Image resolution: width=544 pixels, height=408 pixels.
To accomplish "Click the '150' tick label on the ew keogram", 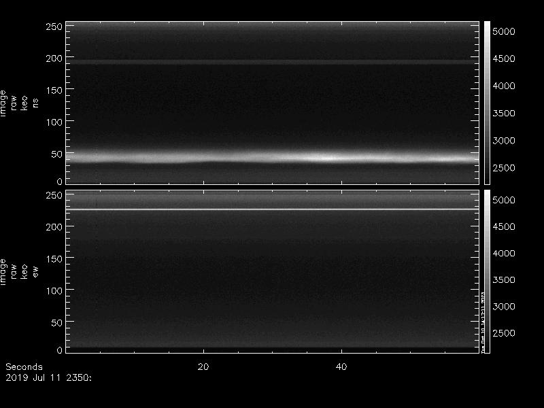I will click(x=54, y=259).
